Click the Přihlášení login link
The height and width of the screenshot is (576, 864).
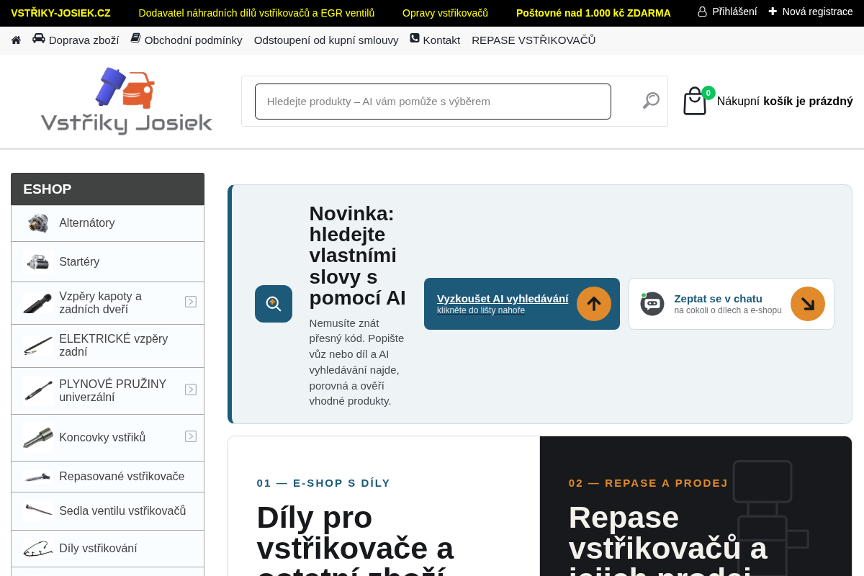(727, 12)
